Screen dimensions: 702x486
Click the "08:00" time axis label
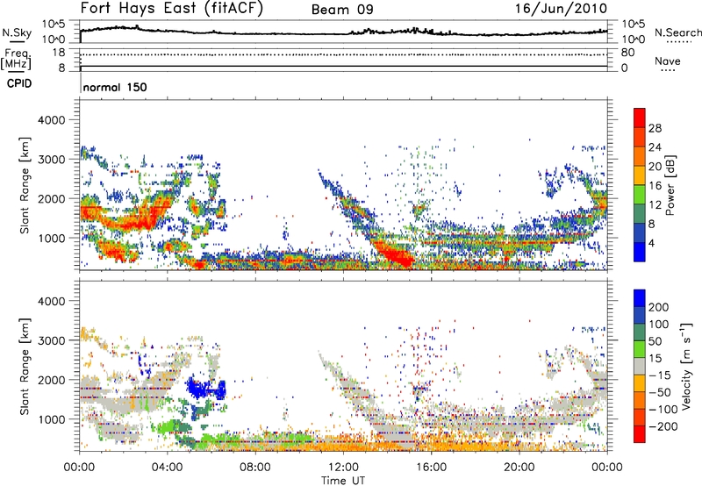pyautogui.click(x=255, y=468)
